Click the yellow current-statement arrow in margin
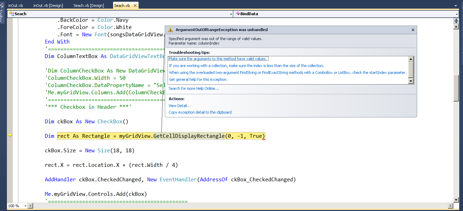This screenshot has height=211, width=463. coord(10,135)
